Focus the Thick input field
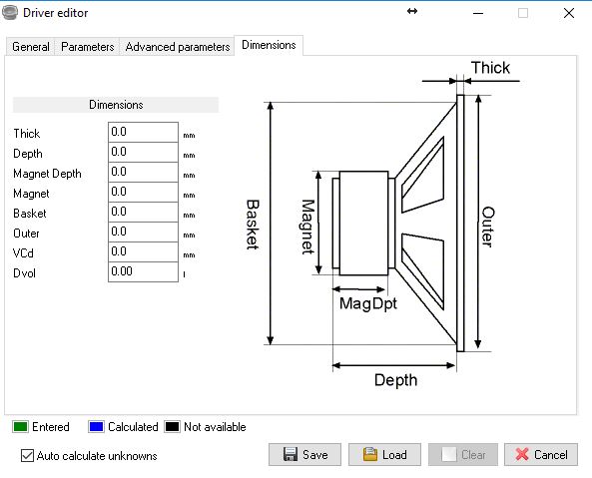 coord(143,132)
